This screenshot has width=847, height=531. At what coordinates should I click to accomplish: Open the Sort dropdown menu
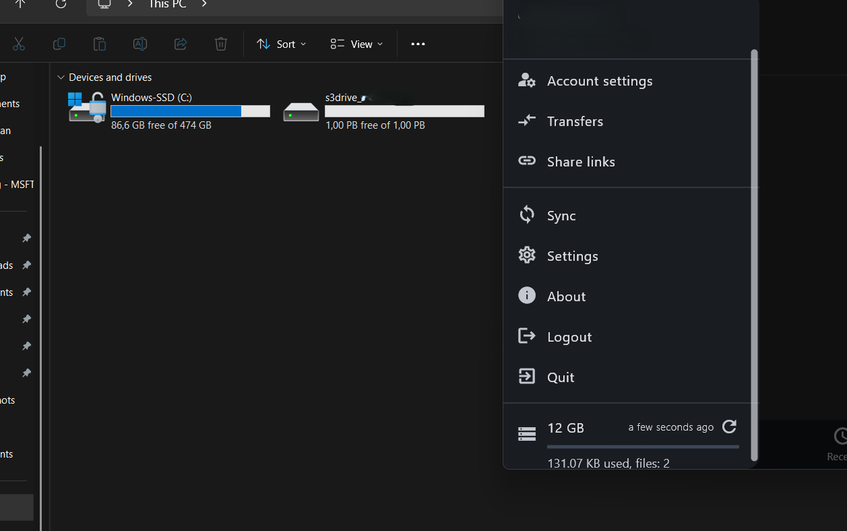[x=281, y=44]
